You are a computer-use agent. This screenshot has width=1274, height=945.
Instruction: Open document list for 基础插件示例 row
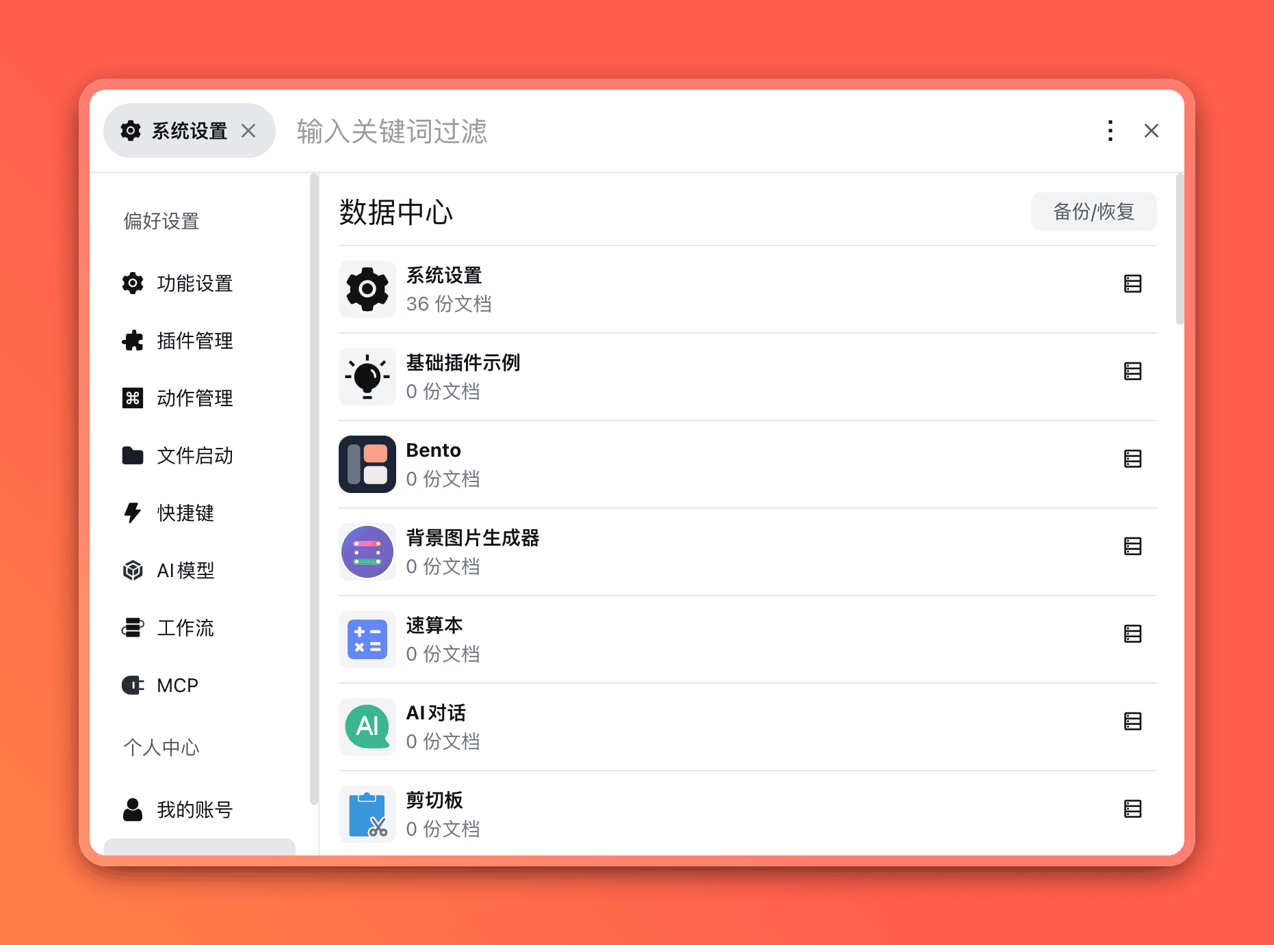(1132, 371)
